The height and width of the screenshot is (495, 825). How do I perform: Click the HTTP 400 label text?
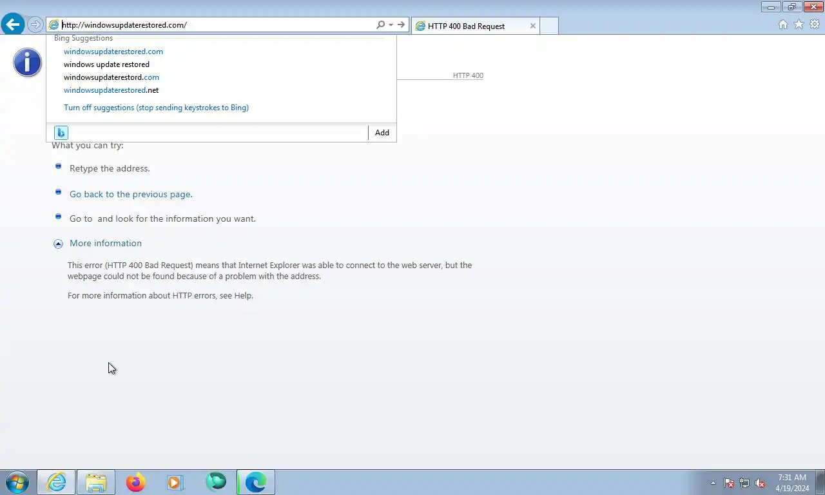(x=468, y=75)
